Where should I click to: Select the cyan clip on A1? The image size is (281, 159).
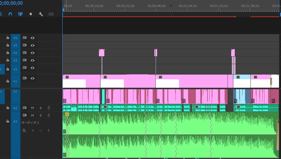103,97
